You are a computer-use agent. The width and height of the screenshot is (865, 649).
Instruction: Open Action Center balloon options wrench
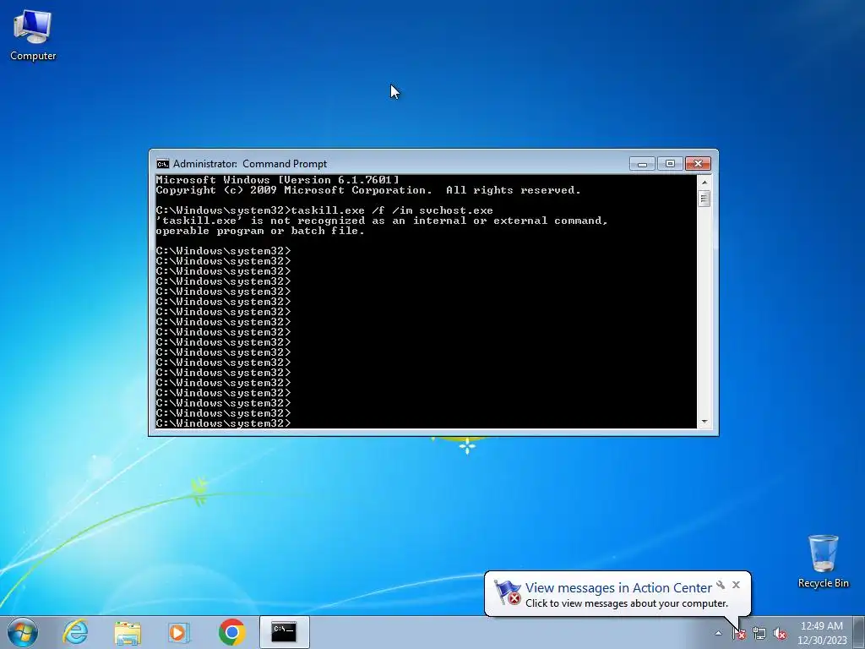point(721,585)
